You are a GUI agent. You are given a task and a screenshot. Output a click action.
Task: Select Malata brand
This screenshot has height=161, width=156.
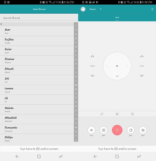point(37,109)
